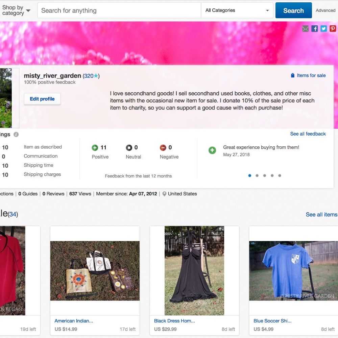Share profile on Facebook
338x338 pixels.
[x=314, y=29]
